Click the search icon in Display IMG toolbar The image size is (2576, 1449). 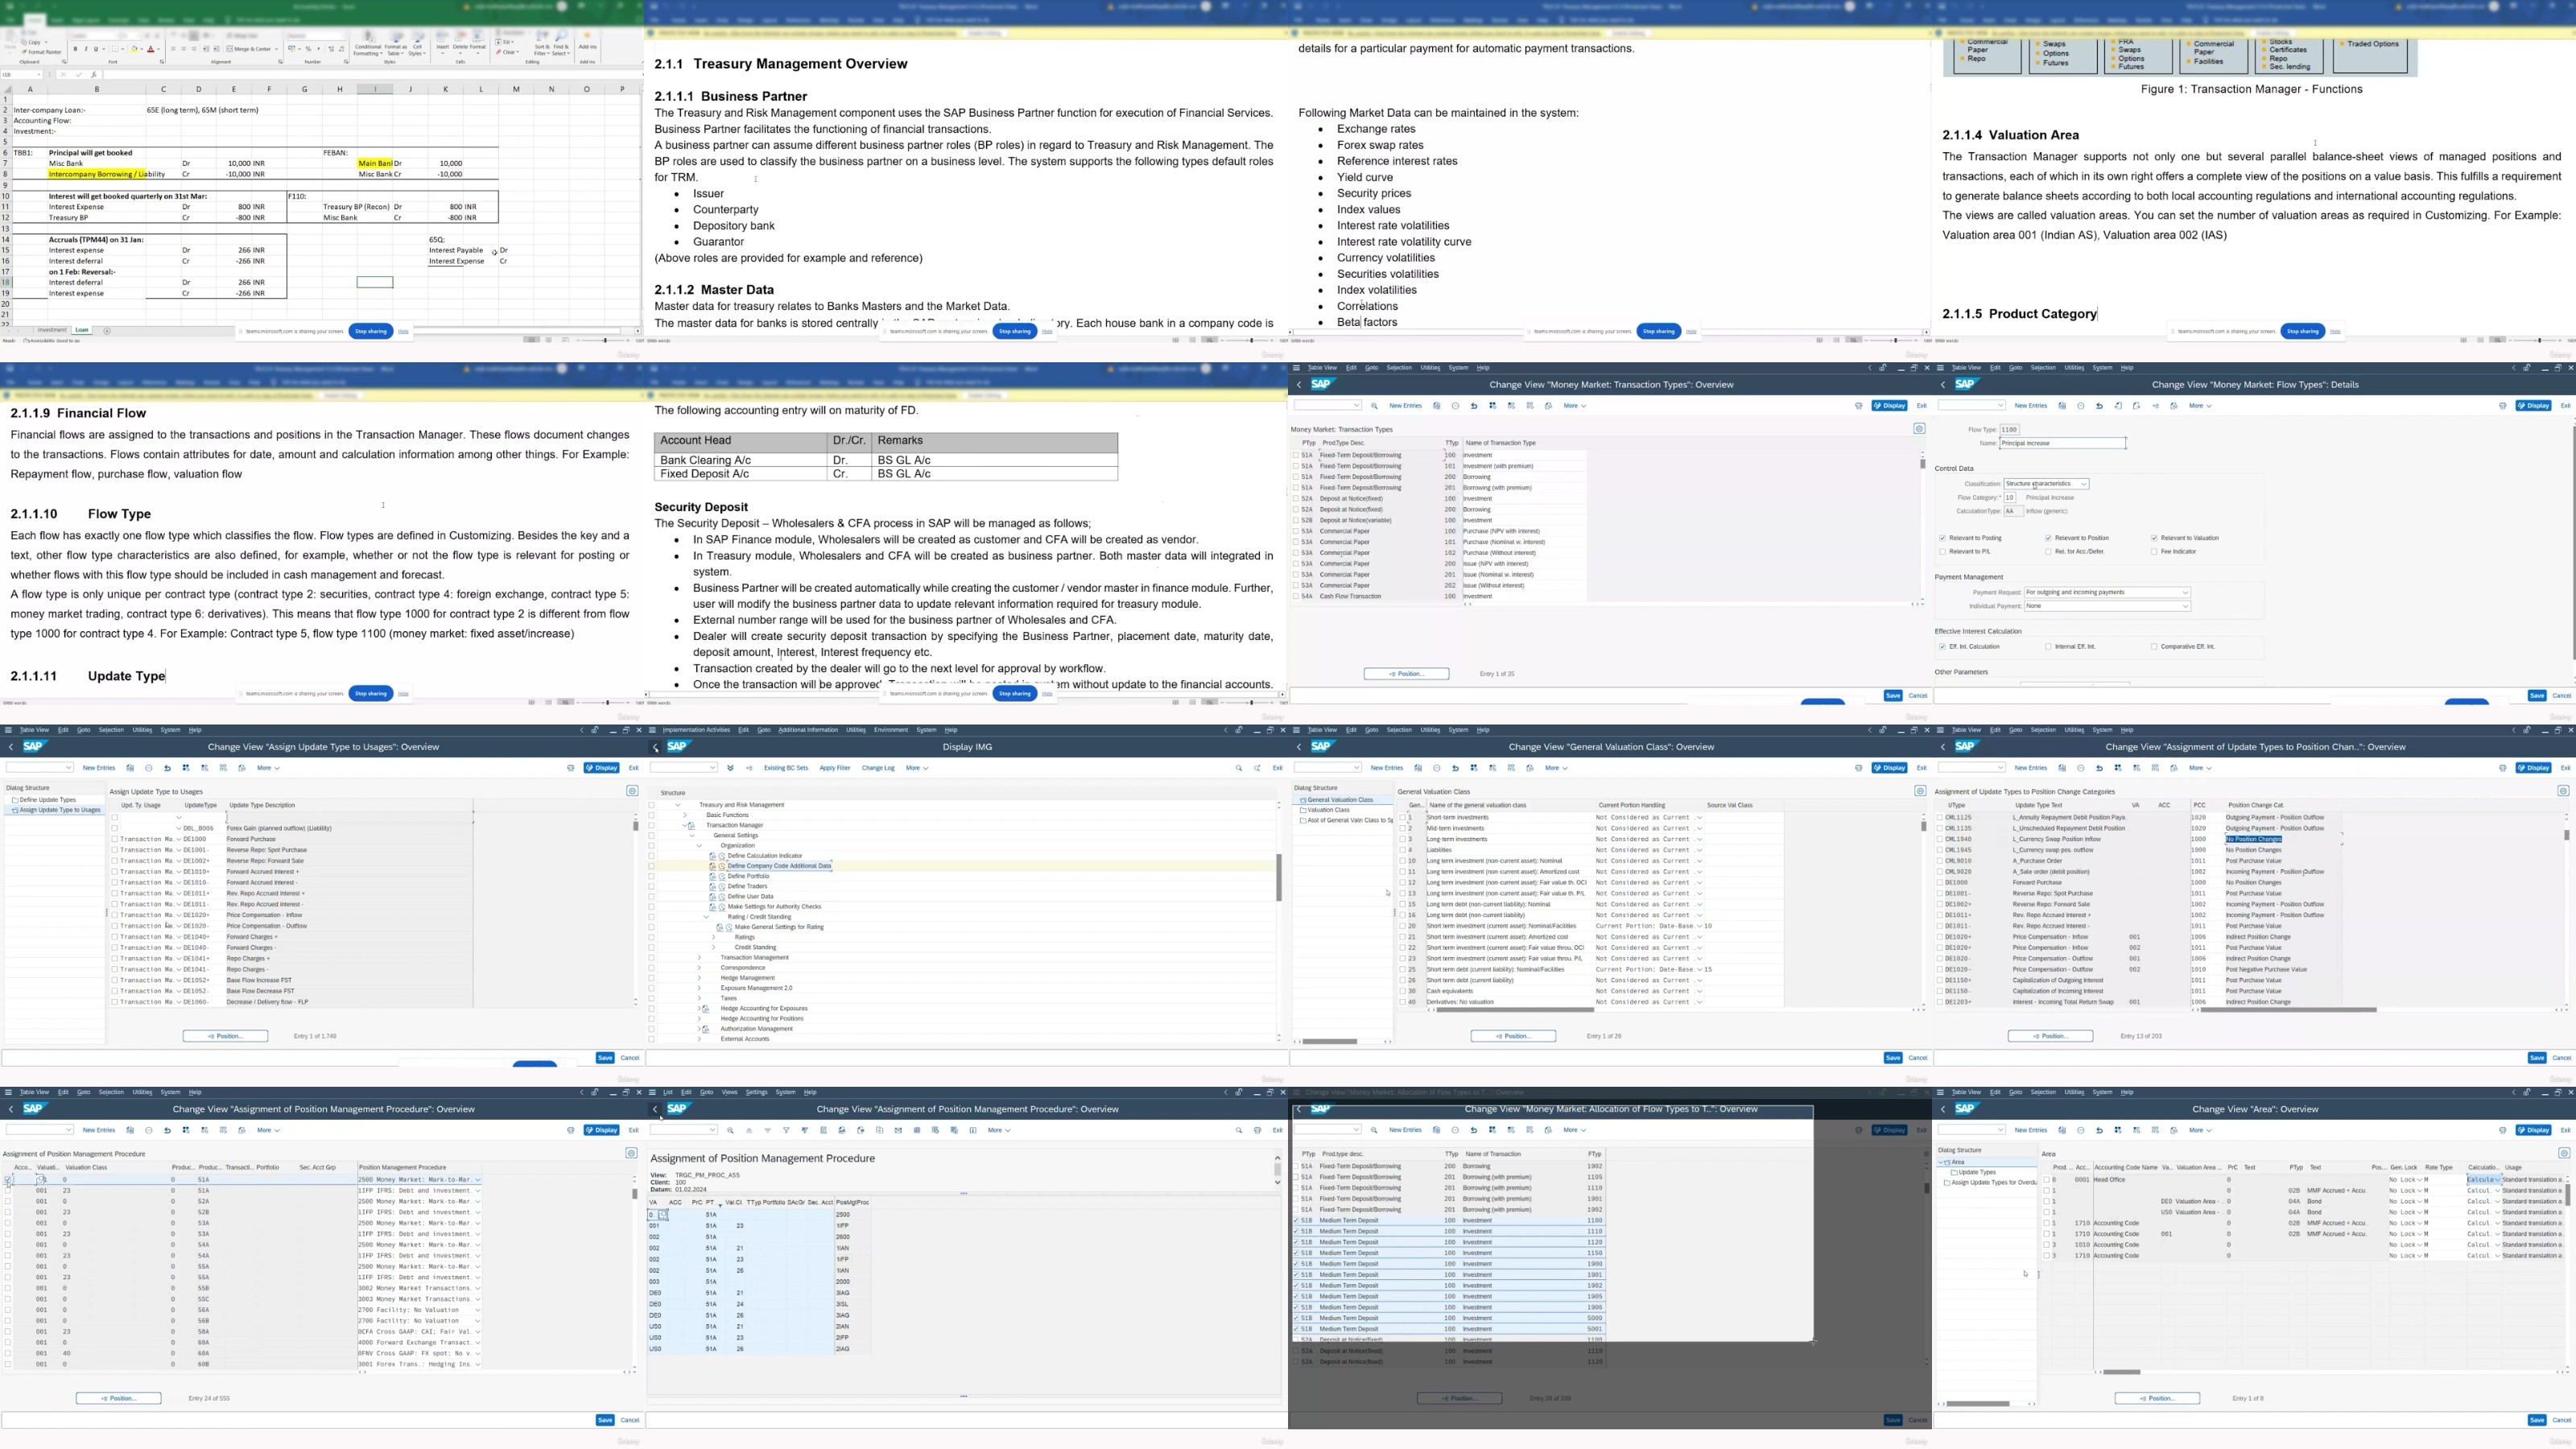coord(1239,768)
